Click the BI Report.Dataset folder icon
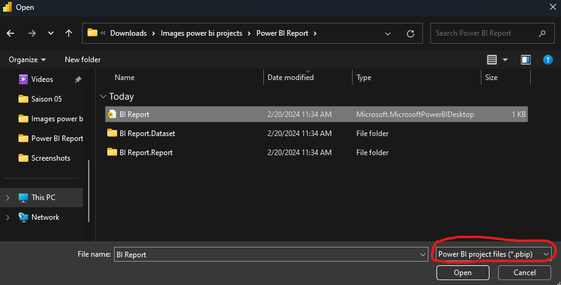This screenshot has width=561, height=285. click(112, 133)
